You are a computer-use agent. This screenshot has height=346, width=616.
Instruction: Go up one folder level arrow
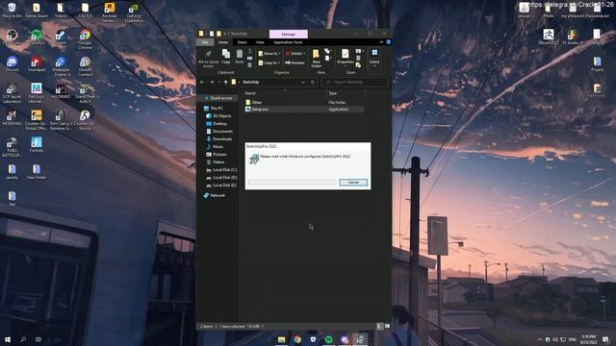tap(225, 82)
